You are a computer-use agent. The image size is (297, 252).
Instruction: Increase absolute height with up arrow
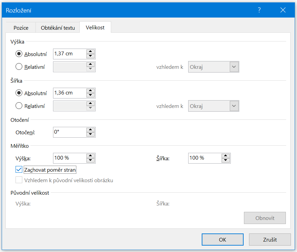[x=90, y=52]
